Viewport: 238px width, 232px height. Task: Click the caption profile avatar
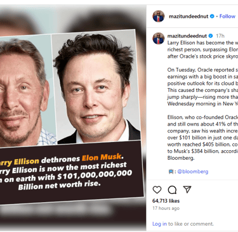tap(159, 38)
